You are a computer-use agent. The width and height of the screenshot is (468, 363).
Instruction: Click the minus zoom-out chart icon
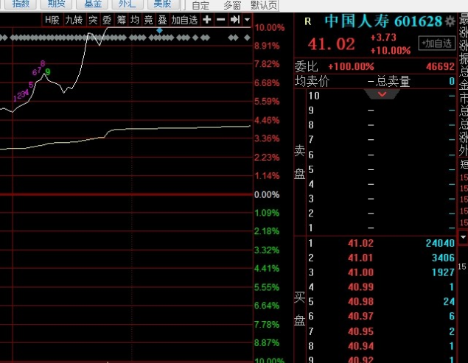pos(221,20)
